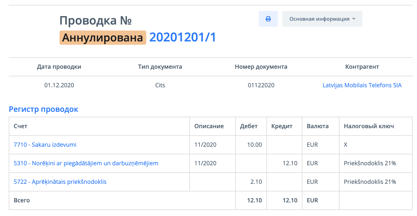
Task: Expand the Основная информация dropdown
Action: point(322,19)
